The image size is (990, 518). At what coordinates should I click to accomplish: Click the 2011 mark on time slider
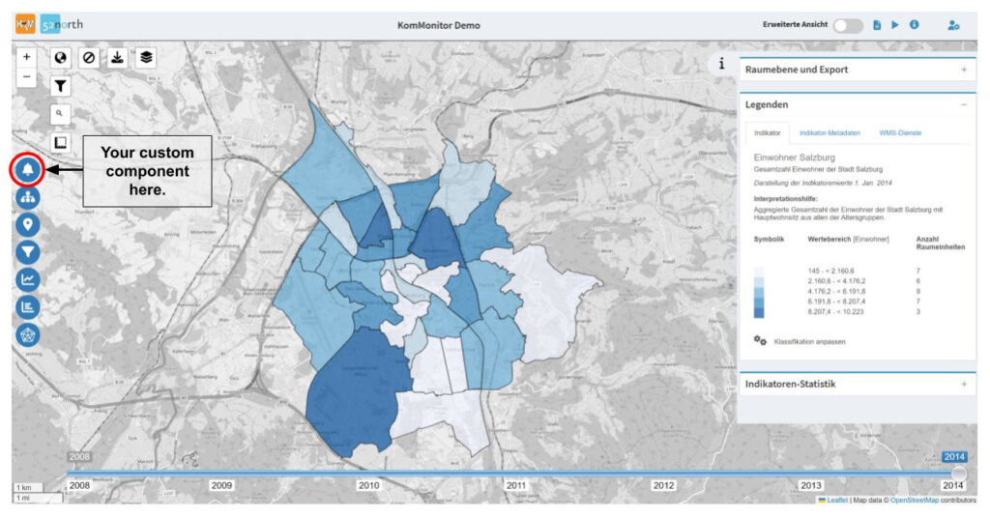point(515,485)
